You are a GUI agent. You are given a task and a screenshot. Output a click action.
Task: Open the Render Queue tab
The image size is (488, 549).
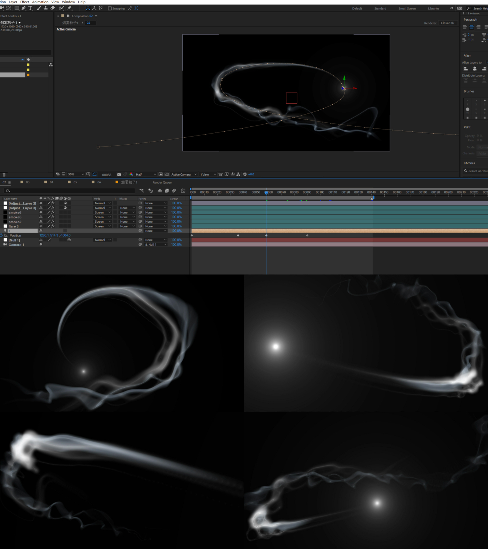162,182
